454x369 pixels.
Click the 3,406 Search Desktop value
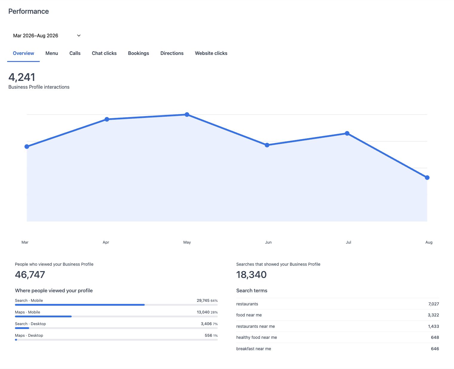click(x=206, y=324)
